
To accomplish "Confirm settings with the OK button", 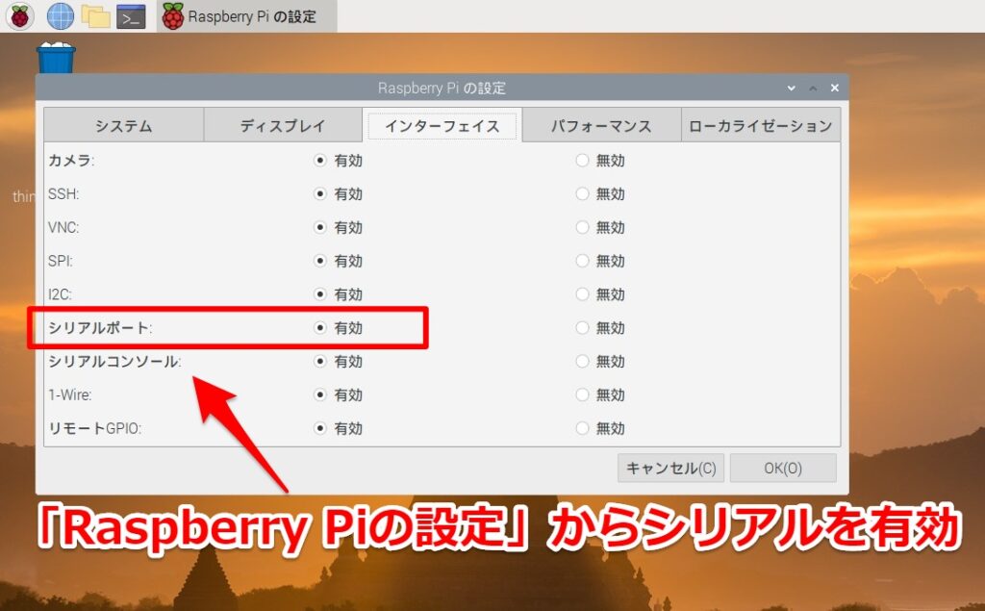I will (783, 468).
